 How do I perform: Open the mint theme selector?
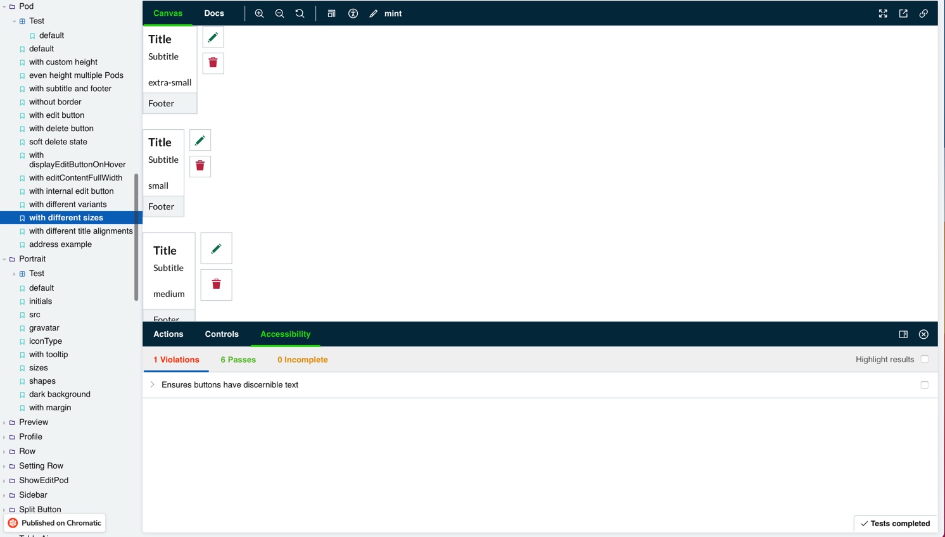386,13
